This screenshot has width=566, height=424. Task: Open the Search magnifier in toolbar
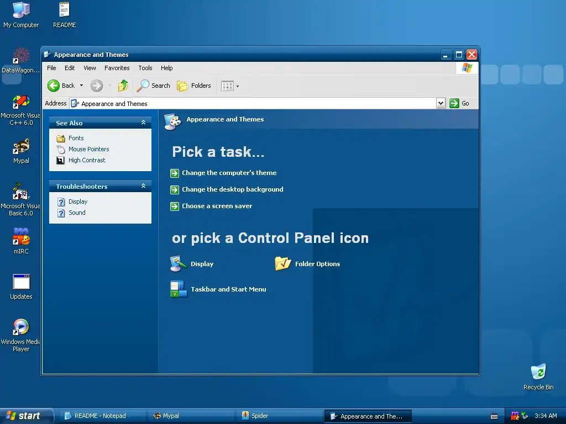click(143, 86)
